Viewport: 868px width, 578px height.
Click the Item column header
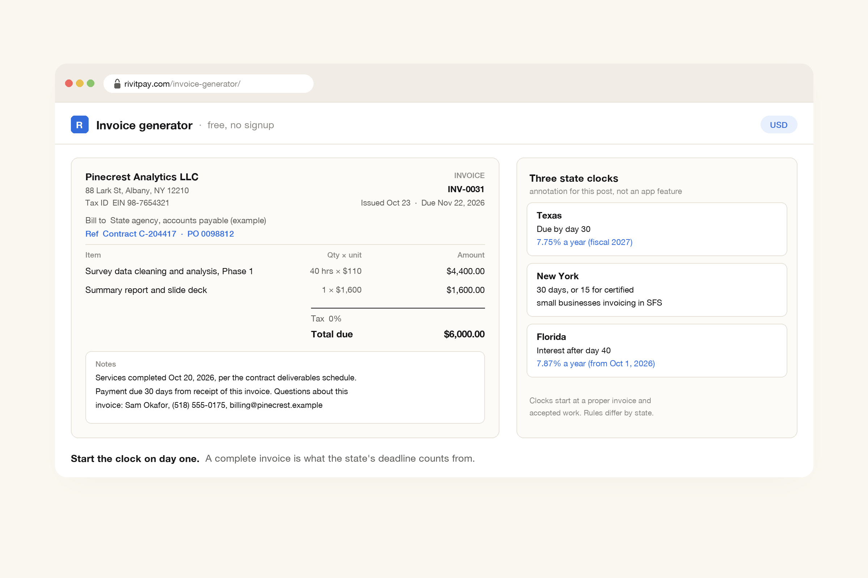93,255
